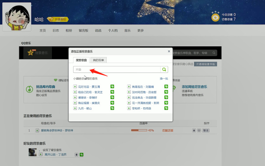Play 安和桥 - 包师语 preview
The height and width of the screenshot is (166, 265).
(x=129, y=108)
